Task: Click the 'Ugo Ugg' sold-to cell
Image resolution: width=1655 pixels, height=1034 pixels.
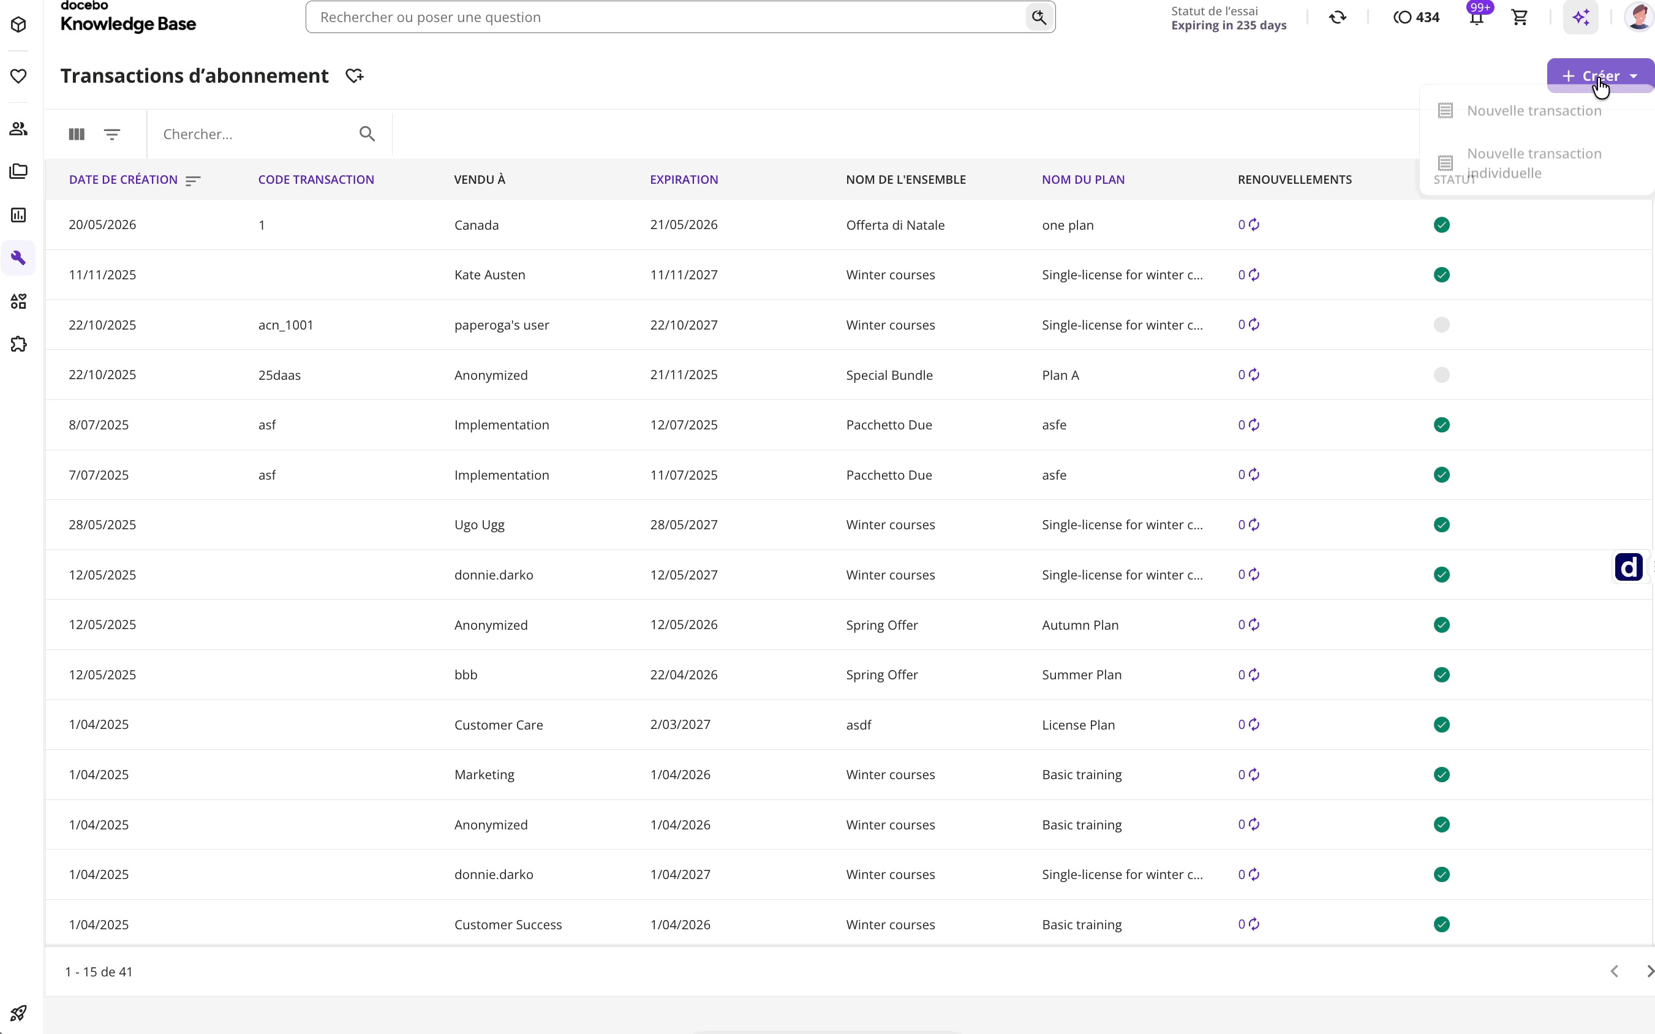Action: pyautogui.click(x=479, y=525)
